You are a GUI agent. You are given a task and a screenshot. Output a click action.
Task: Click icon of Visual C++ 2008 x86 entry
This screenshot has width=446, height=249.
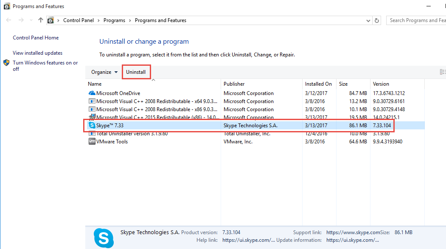tap(92, 109)
